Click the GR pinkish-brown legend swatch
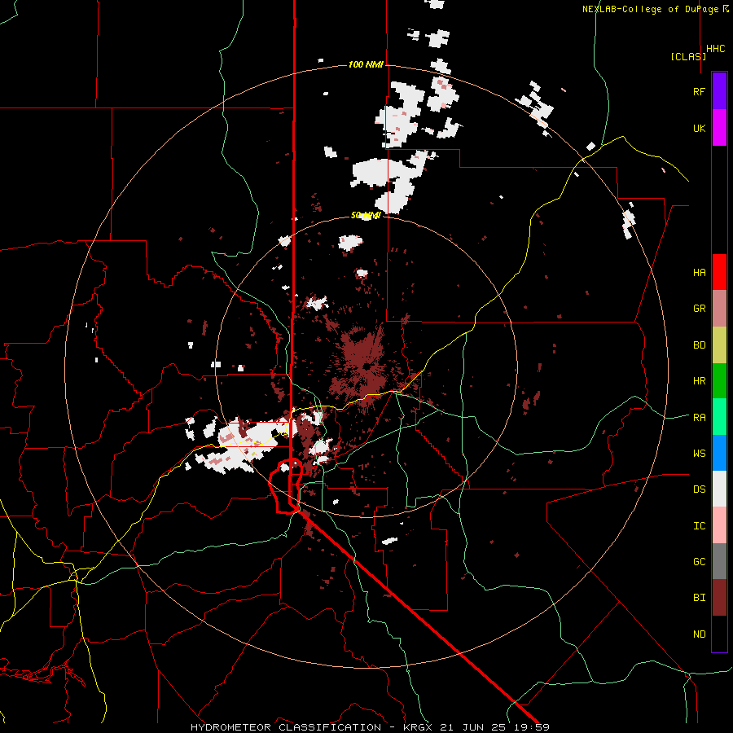Viewport: 733px width, 733px height. pos(719,308)
